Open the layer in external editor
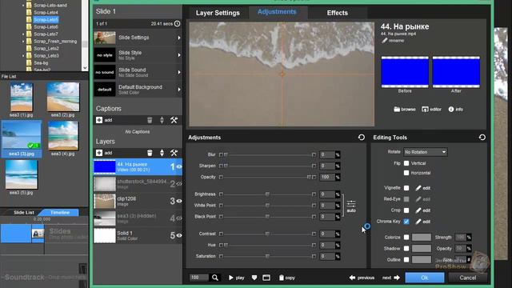The width and height of the screenshot is (512, 288). click(x=431, y=109)
